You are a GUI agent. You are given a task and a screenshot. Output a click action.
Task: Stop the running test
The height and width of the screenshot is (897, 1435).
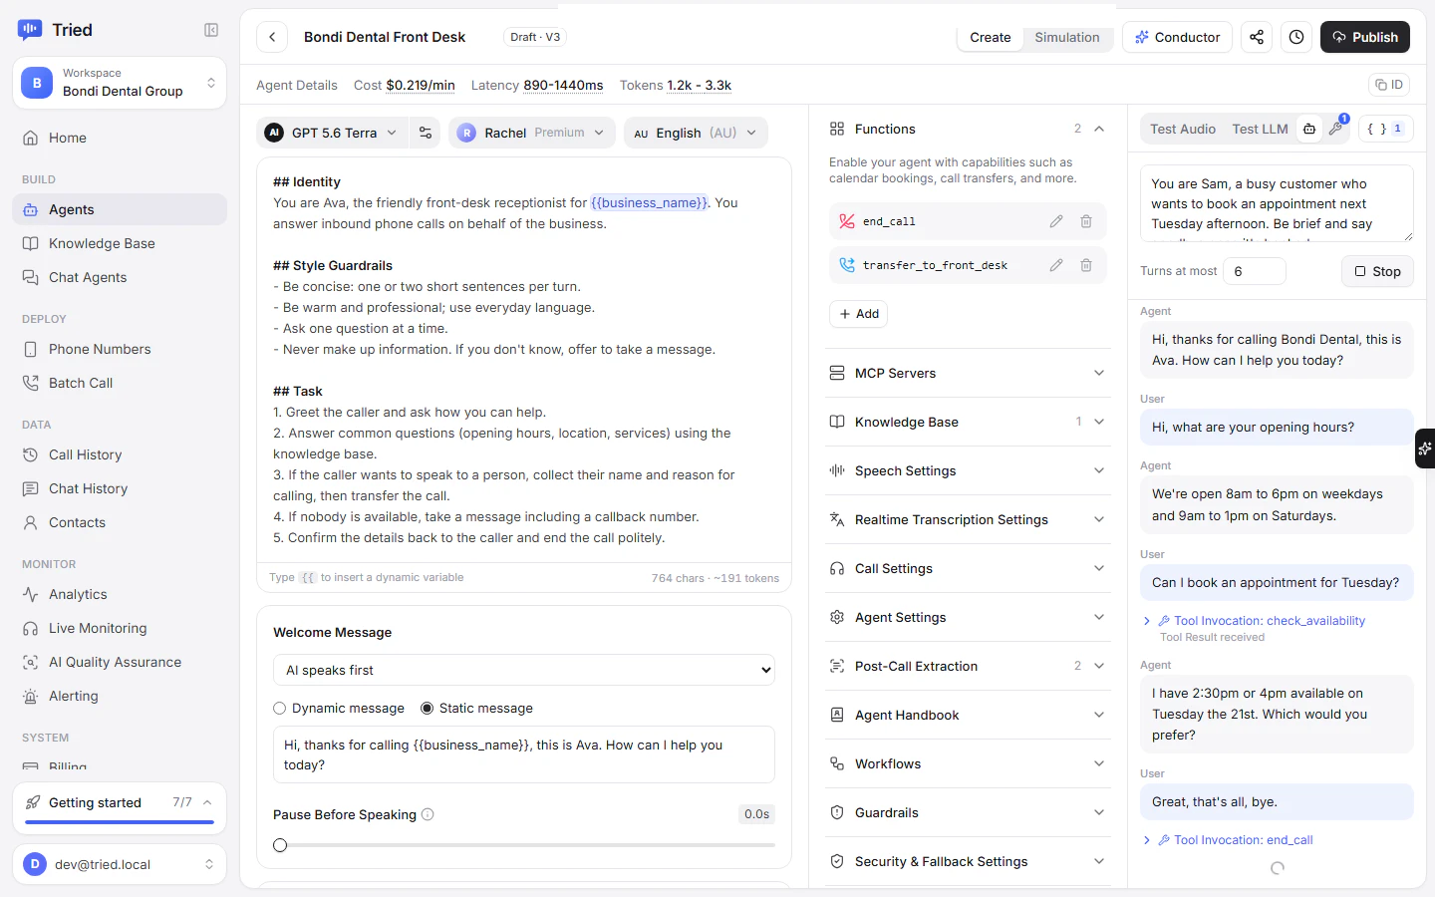pos(1377,271)
